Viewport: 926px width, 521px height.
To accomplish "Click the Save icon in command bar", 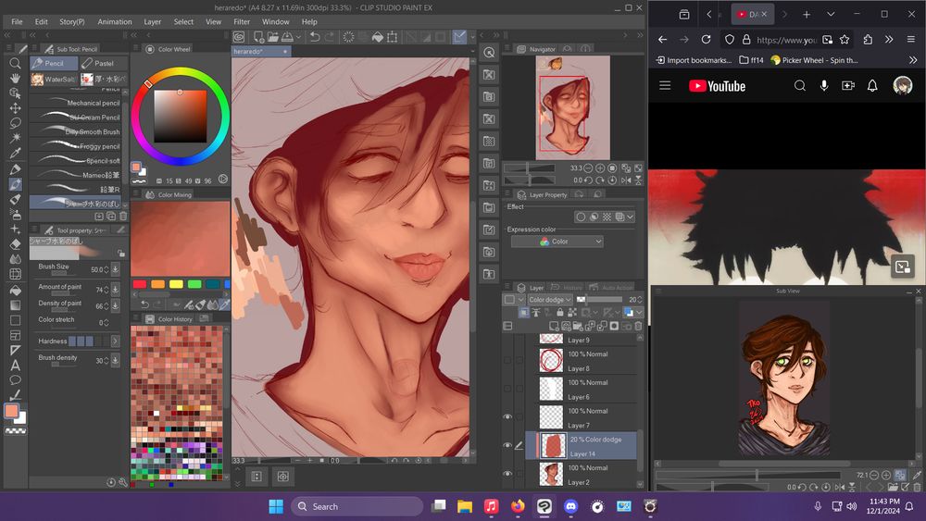I will pos(287,37).
